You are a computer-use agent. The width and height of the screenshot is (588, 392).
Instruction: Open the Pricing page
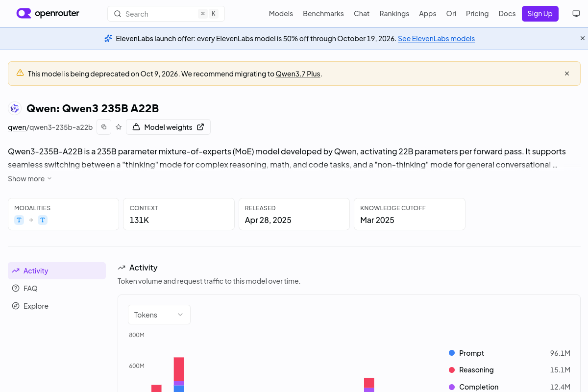[x=477, y=14]
